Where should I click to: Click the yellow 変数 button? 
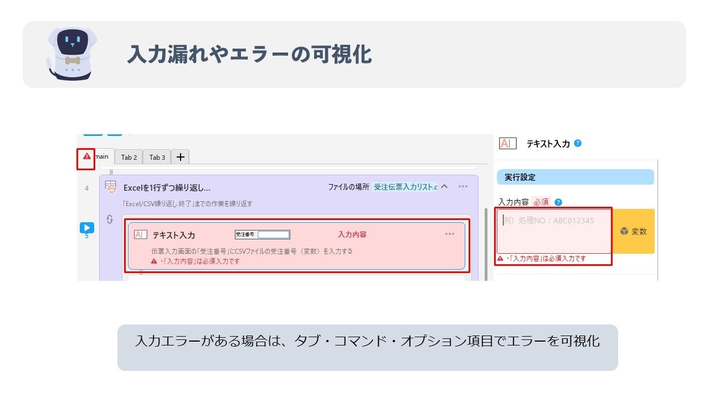click(x=633, y=231)
